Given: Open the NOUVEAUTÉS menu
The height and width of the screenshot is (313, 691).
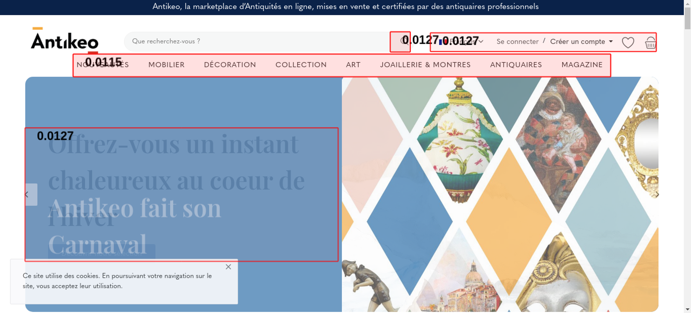Looking at the screenshot, I should (103, 65).
